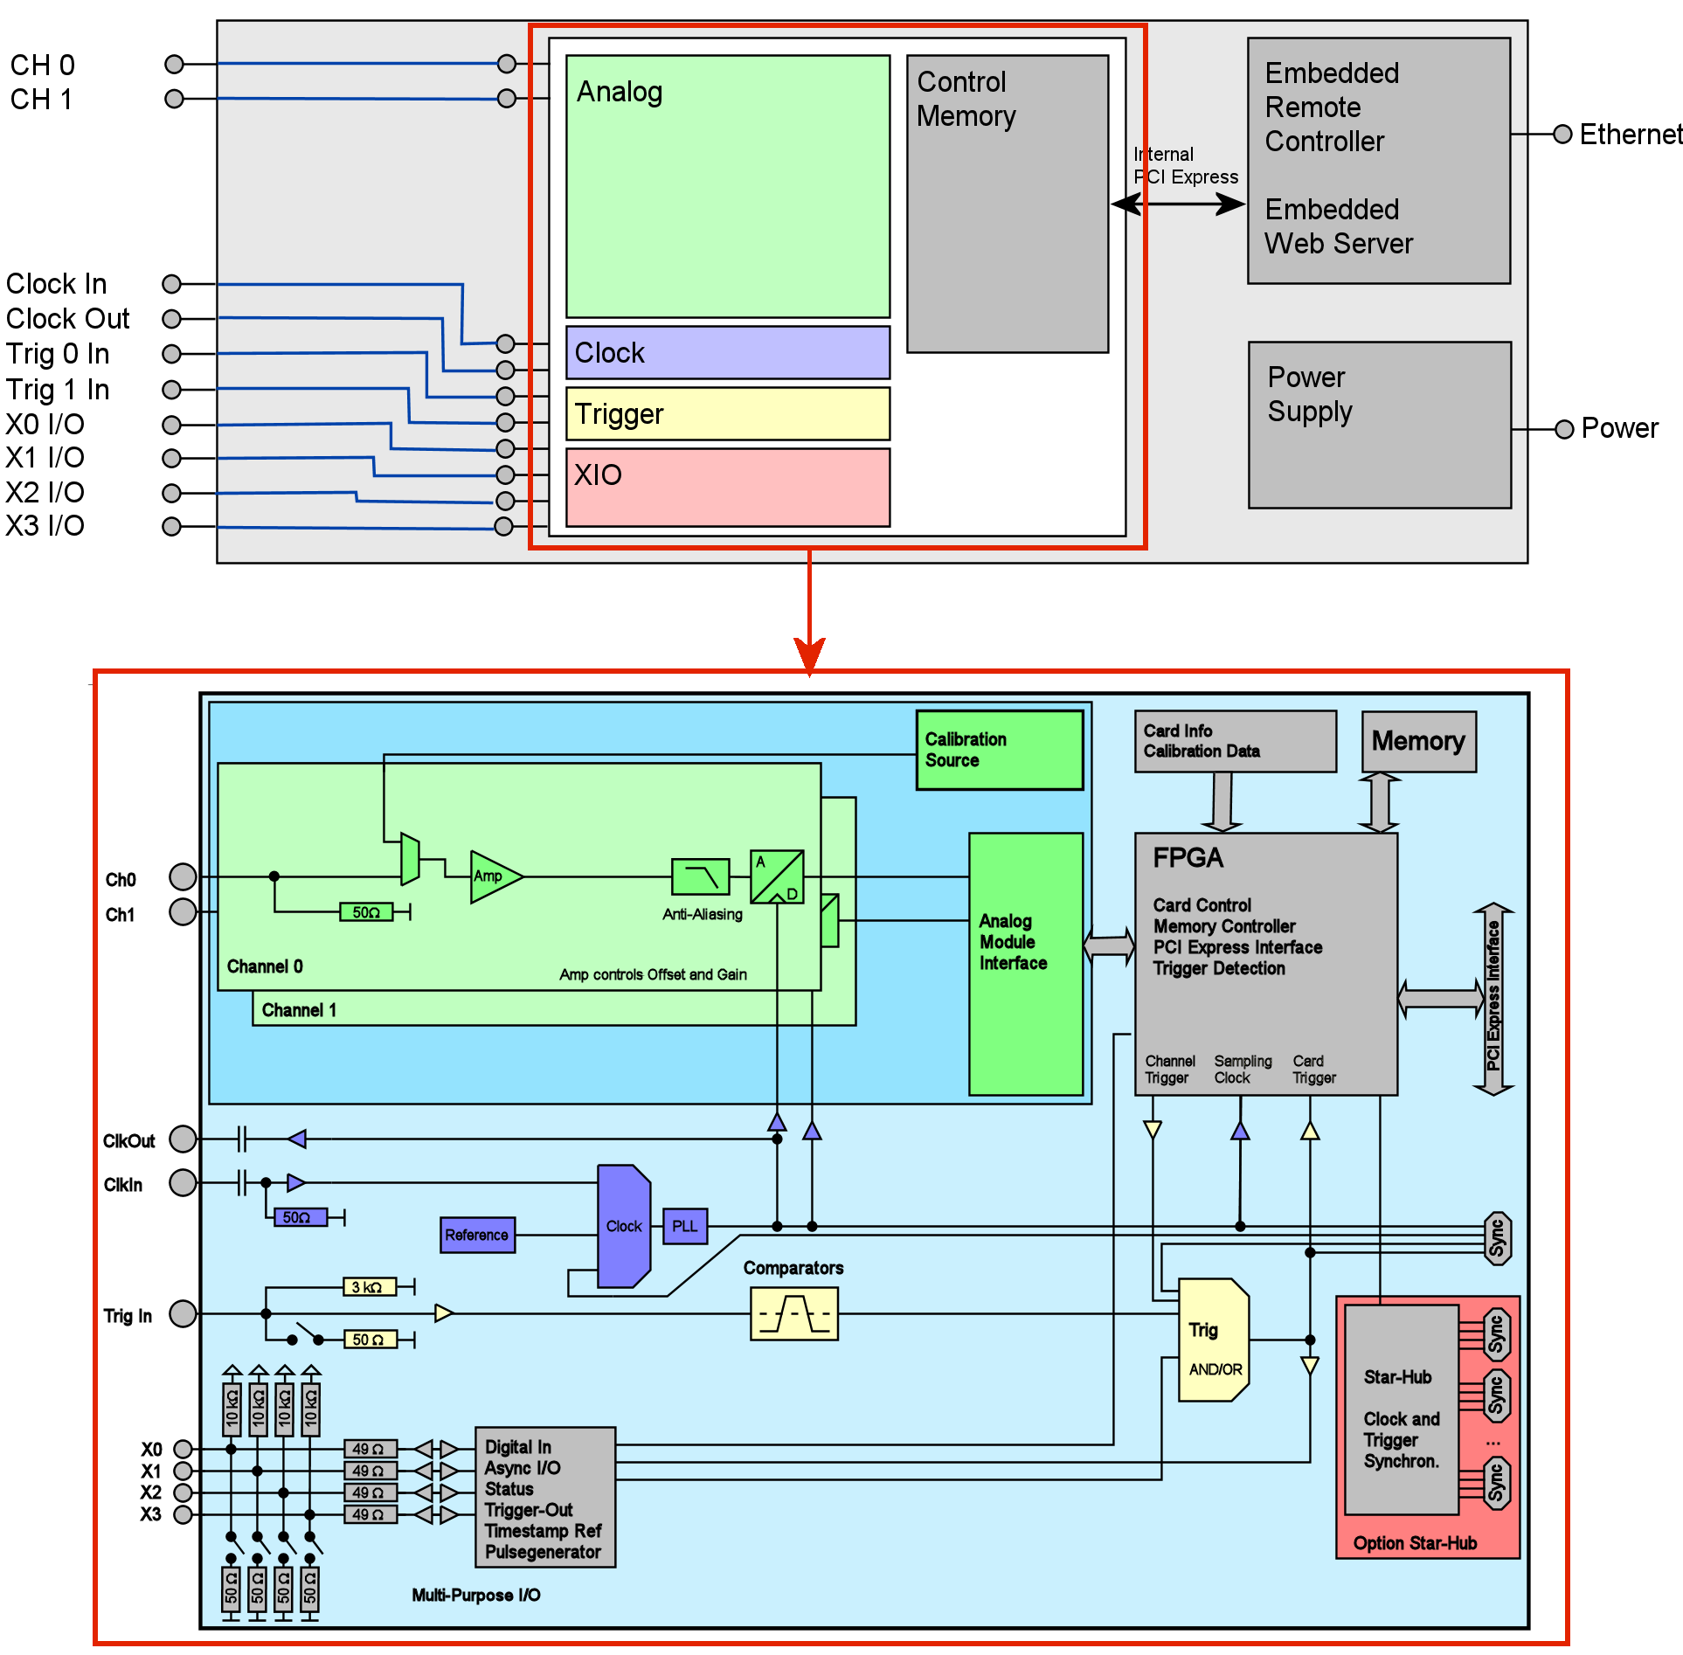Click the Ch0 input connector circle
This screenshot has width=1683, height=1655.
183,876
